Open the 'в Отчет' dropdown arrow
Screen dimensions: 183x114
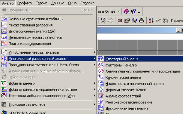pyautogui.click(x=118, y=11)
